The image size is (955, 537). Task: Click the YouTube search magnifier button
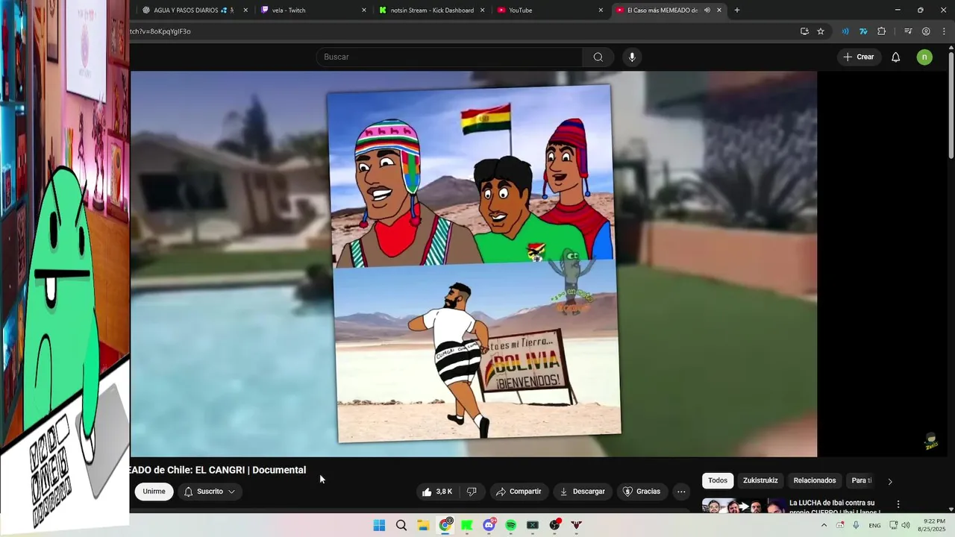click(x=598, y=57)
